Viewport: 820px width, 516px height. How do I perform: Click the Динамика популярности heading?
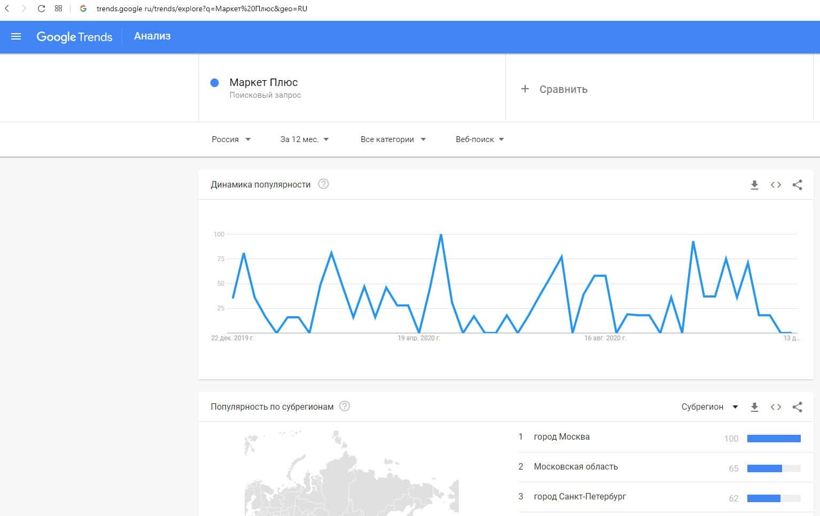tap(261, 185)
